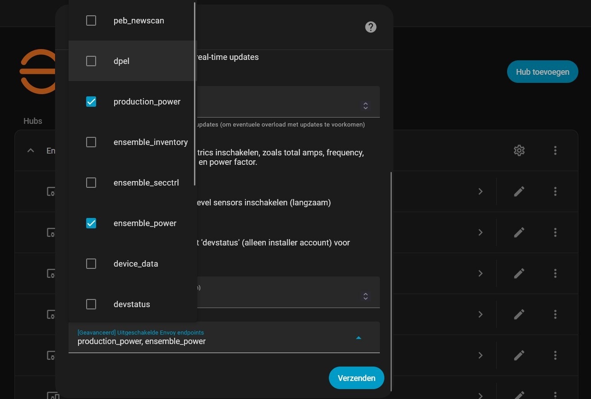Click Hub toevoegen button
591x399 pixels.
click(x=542, y=72)
